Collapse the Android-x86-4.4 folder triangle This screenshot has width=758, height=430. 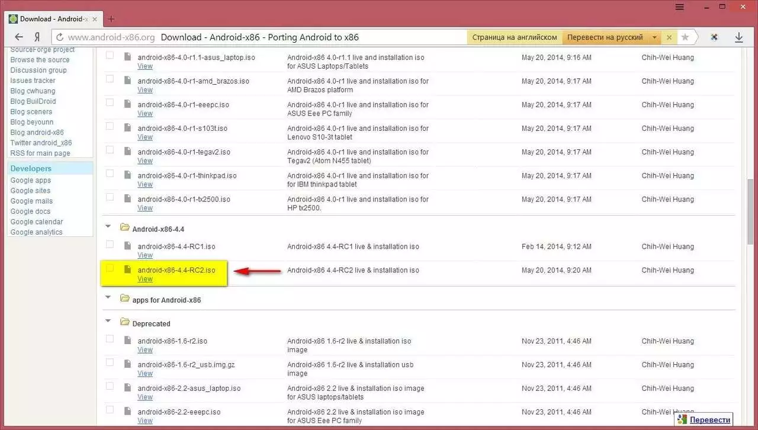click(108, 226)
